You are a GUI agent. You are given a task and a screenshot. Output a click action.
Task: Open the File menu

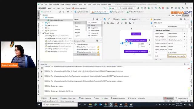[42, 4]
